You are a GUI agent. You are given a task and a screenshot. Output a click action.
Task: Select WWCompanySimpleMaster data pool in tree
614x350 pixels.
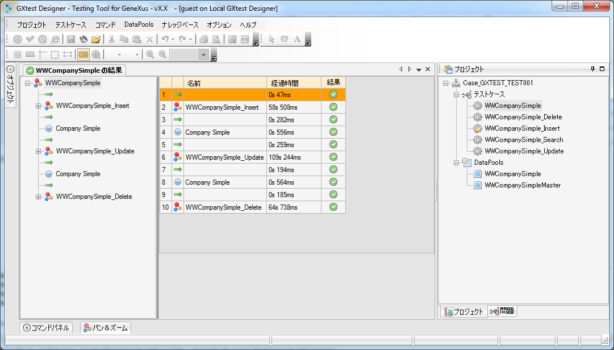click(x=522, y=185)
